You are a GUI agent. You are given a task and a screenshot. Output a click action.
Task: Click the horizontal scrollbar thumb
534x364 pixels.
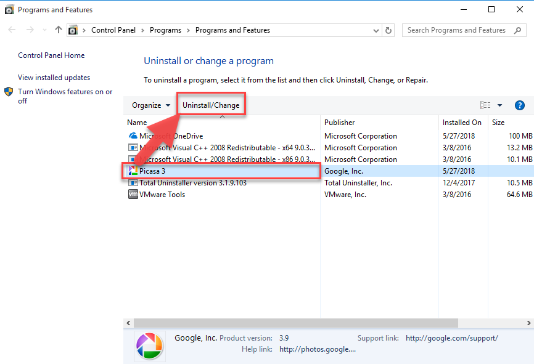pyautogui.click(x=296, y=323)
